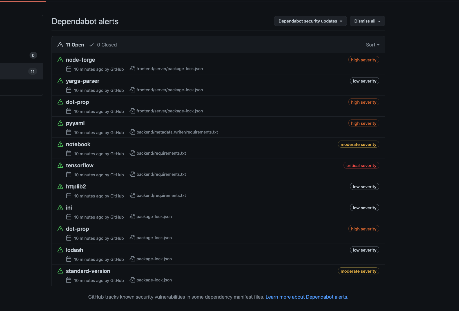459x311 pixels.
Task: Click the file code icon in ini row
Action: tap(132, 216)
